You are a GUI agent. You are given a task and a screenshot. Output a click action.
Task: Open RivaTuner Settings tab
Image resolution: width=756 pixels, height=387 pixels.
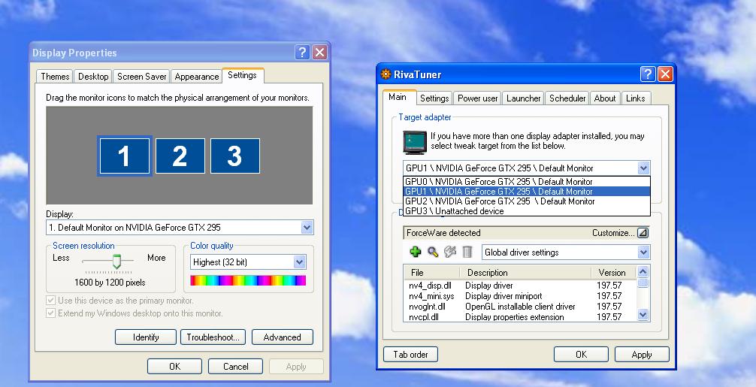pos(434,98)
